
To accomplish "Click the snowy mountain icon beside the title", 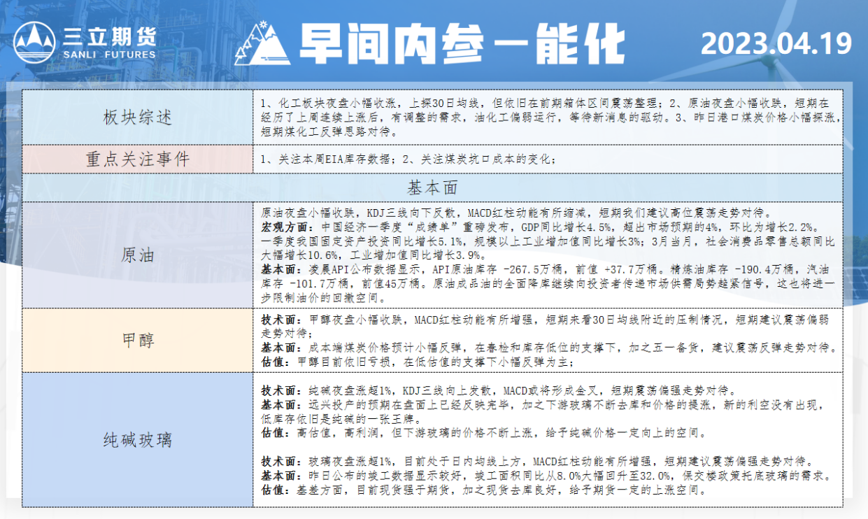I will pyautogui.click(x=262, y=43).
